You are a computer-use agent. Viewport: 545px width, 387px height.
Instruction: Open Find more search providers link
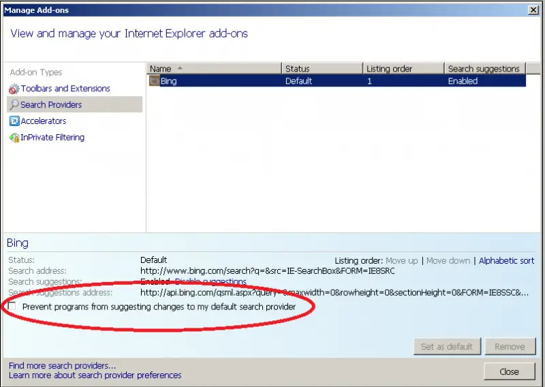62,365
